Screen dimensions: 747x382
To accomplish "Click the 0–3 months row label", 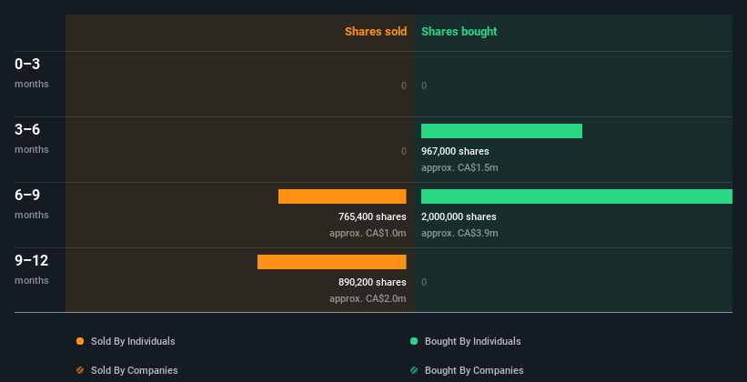I will (x=32, y=73).
